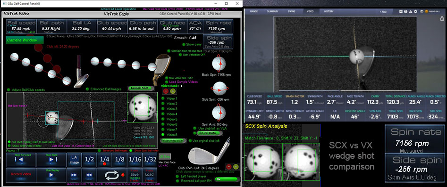The height and width of the screenshot is (187, 447).
Task: Click the warning triangle icon
Action: pos(410,12)
